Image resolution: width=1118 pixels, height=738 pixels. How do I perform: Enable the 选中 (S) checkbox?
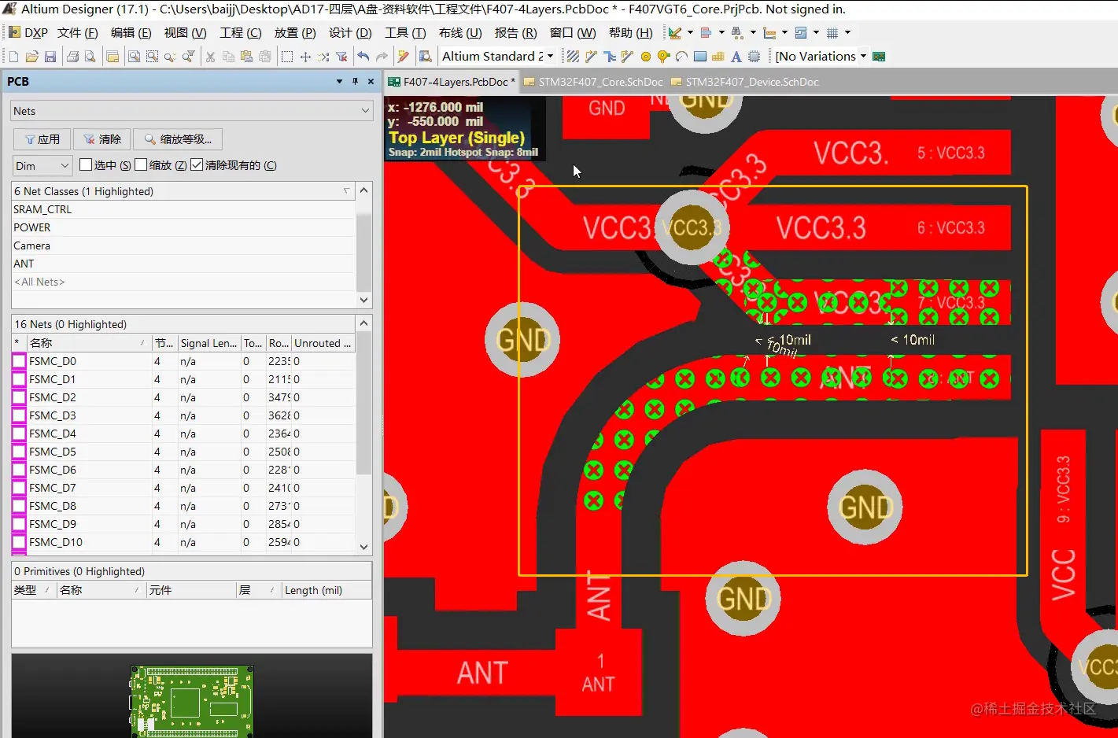coord(86,164)
